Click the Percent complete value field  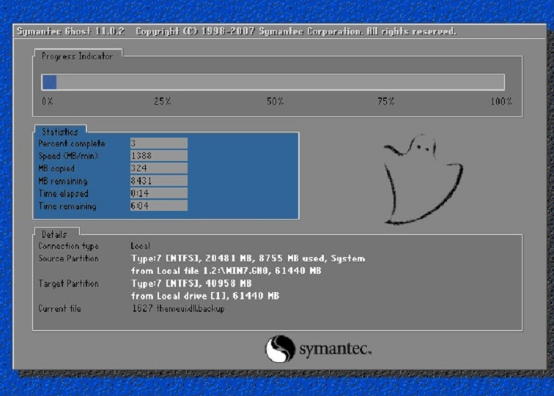coord(158,143)
